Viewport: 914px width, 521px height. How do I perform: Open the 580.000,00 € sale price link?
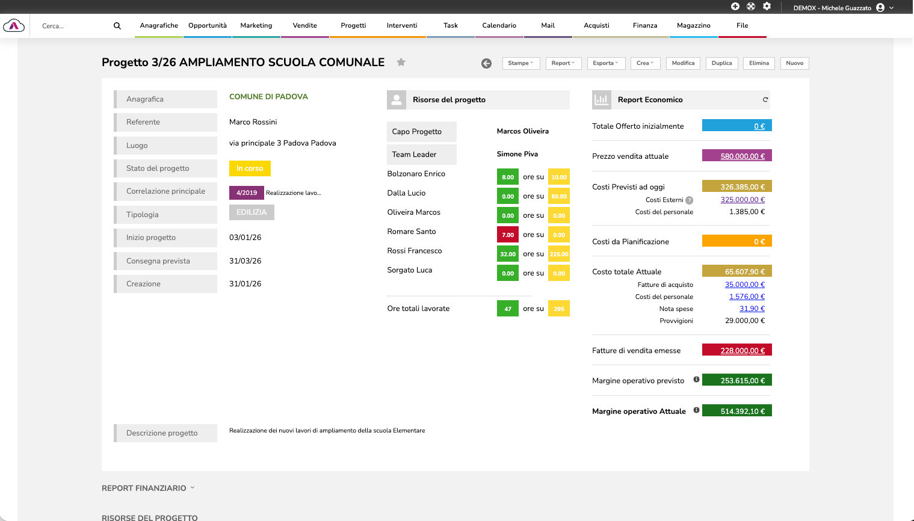coord(743,156)
